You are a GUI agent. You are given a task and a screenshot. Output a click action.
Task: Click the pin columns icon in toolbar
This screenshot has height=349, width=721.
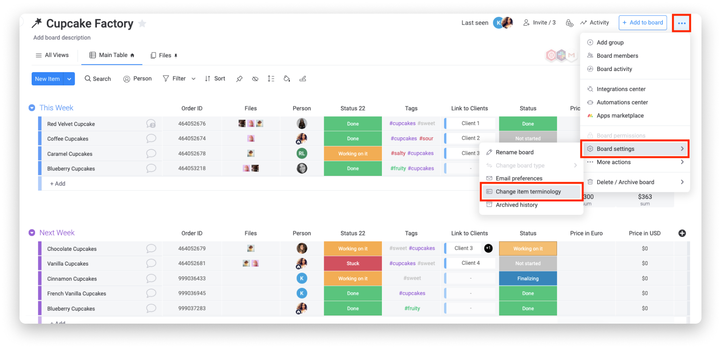point(239,79)
